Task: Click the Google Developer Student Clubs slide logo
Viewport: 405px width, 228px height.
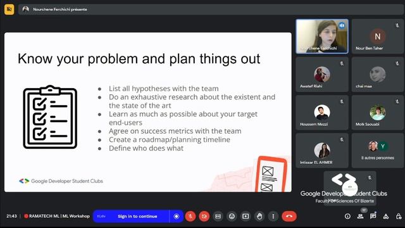Action: coord(61,181)
